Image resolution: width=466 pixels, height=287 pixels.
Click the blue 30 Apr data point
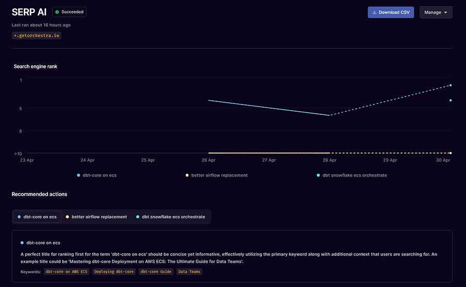(450, 85)
